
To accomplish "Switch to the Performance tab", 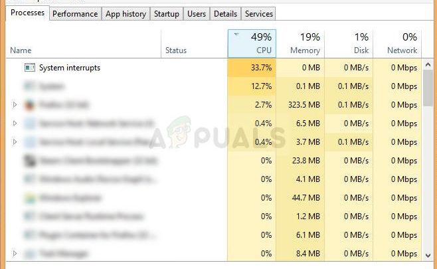I will coord(75,14).
